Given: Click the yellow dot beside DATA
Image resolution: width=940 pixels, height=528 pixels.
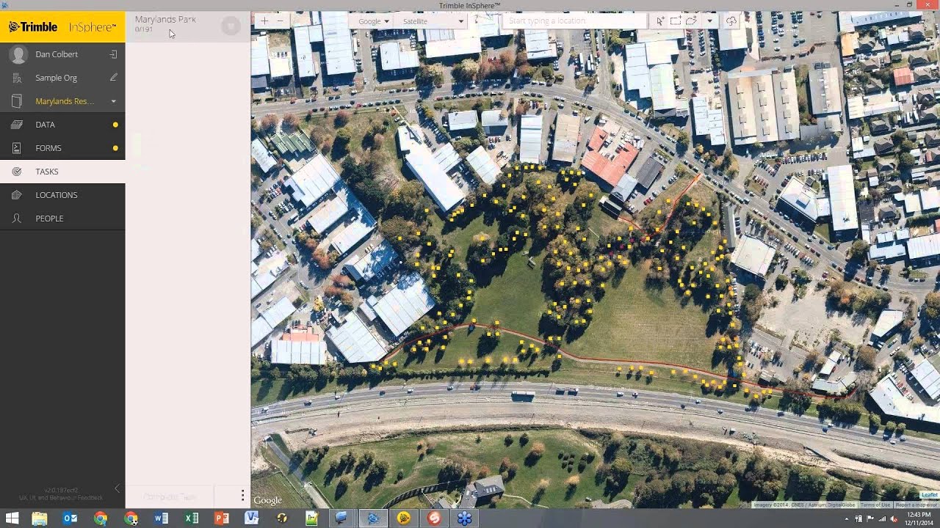Looking at the screenshot, I should (115, 125).
